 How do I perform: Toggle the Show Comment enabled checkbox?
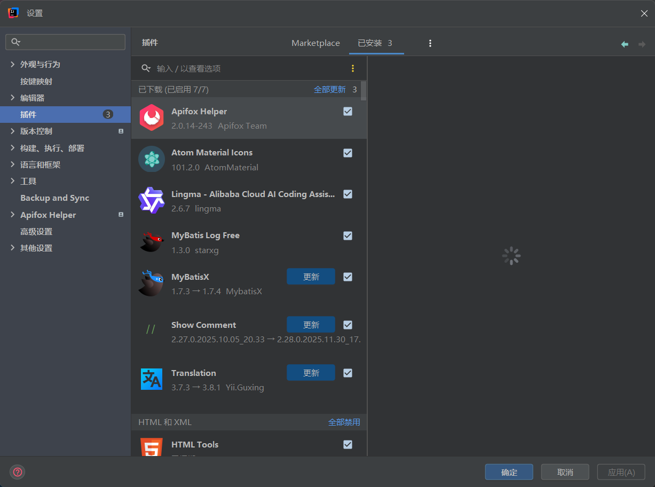pyautogui.click(x=348, y=325)
